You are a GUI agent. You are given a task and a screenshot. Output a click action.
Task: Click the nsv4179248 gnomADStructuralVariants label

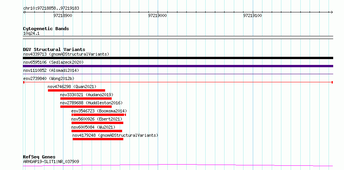(x=115, y=135)
